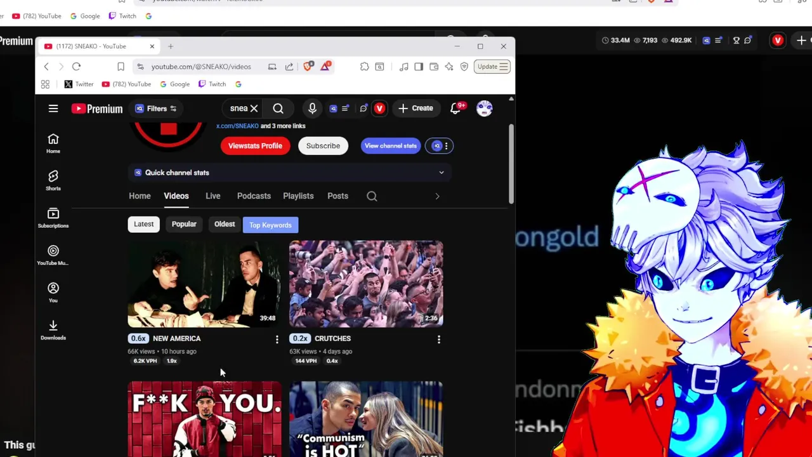The width and height of the screenshot is (812, 457).
Task: Search within the channel using tab magnifier
Action: point(372,196)
